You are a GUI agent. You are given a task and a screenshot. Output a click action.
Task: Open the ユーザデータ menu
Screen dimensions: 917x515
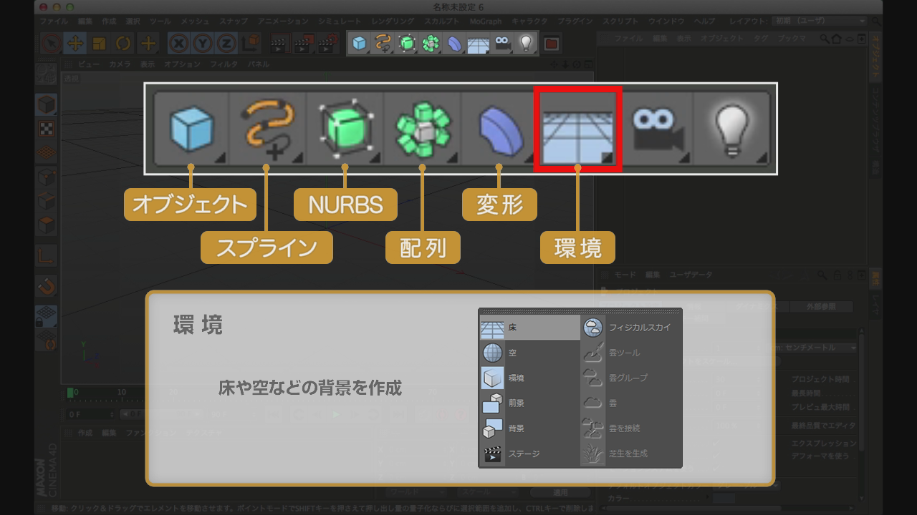691,275
